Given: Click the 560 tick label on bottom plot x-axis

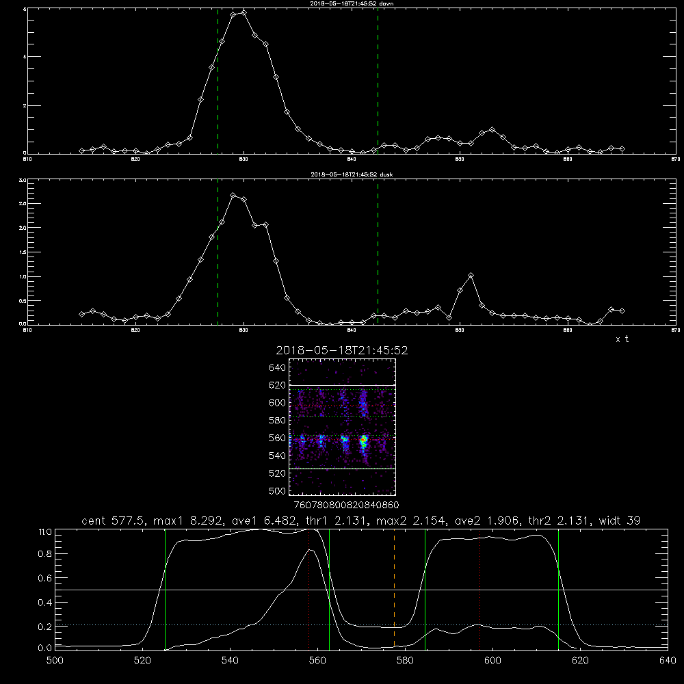Looking at the screenshot, I should 317,660.
